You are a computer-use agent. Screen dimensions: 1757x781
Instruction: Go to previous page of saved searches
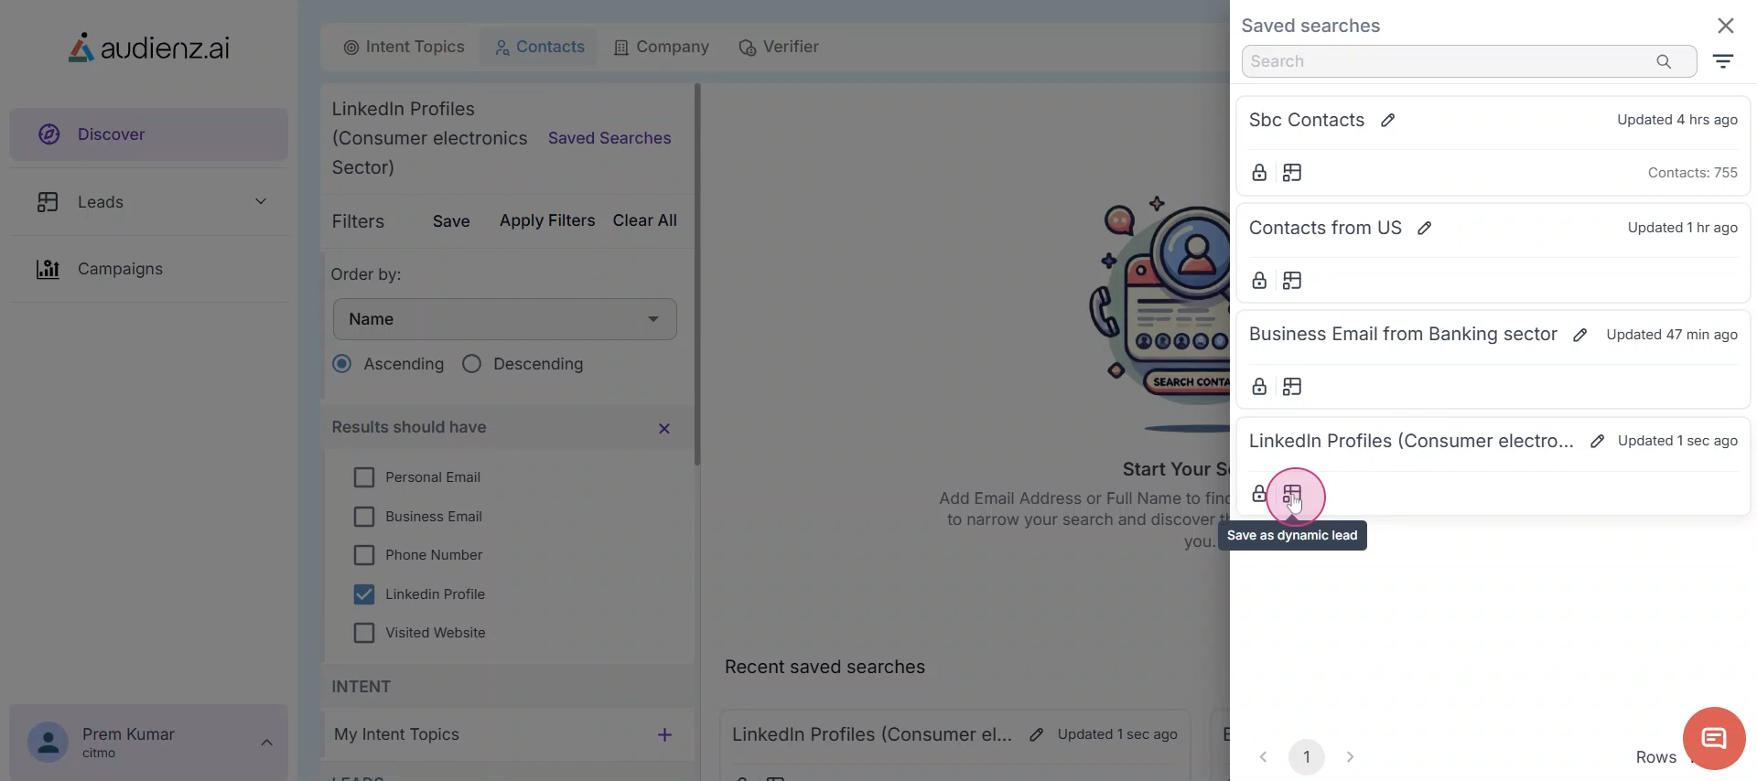pyautogui.click(x=1264, y=757)
